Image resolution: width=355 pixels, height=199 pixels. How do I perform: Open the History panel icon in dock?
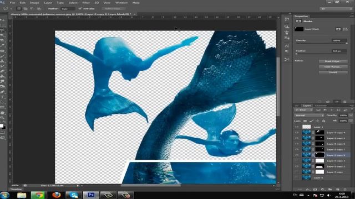coord(287,19)
